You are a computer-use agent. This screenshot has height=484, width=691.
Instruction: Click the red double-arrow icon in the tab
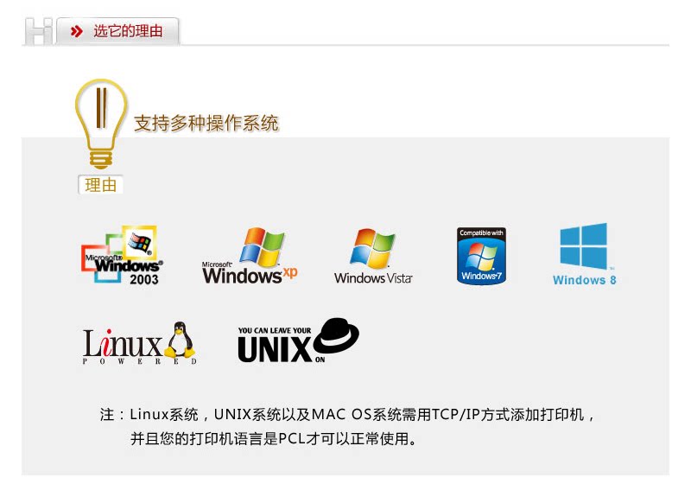tap(77, 31)
